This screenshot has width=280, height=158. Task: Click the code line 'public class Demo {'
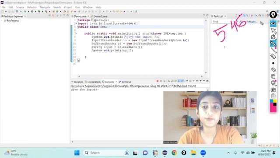tap(94, 27)
